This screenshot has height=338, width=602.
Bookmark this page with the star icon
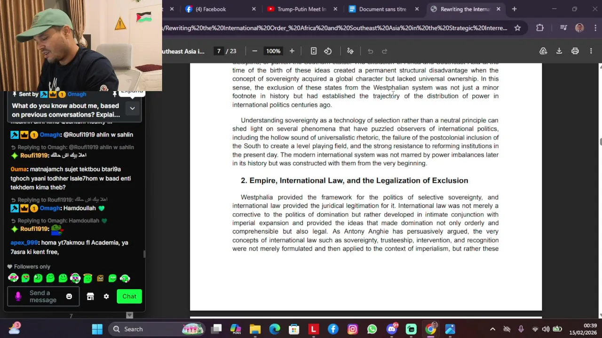tap(517, 28)
